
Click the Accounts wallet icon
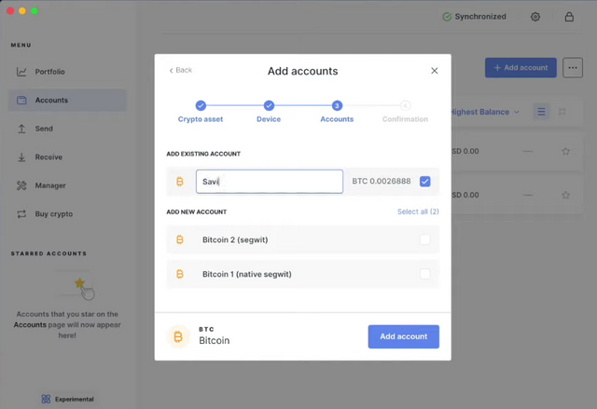pos(21,101)
